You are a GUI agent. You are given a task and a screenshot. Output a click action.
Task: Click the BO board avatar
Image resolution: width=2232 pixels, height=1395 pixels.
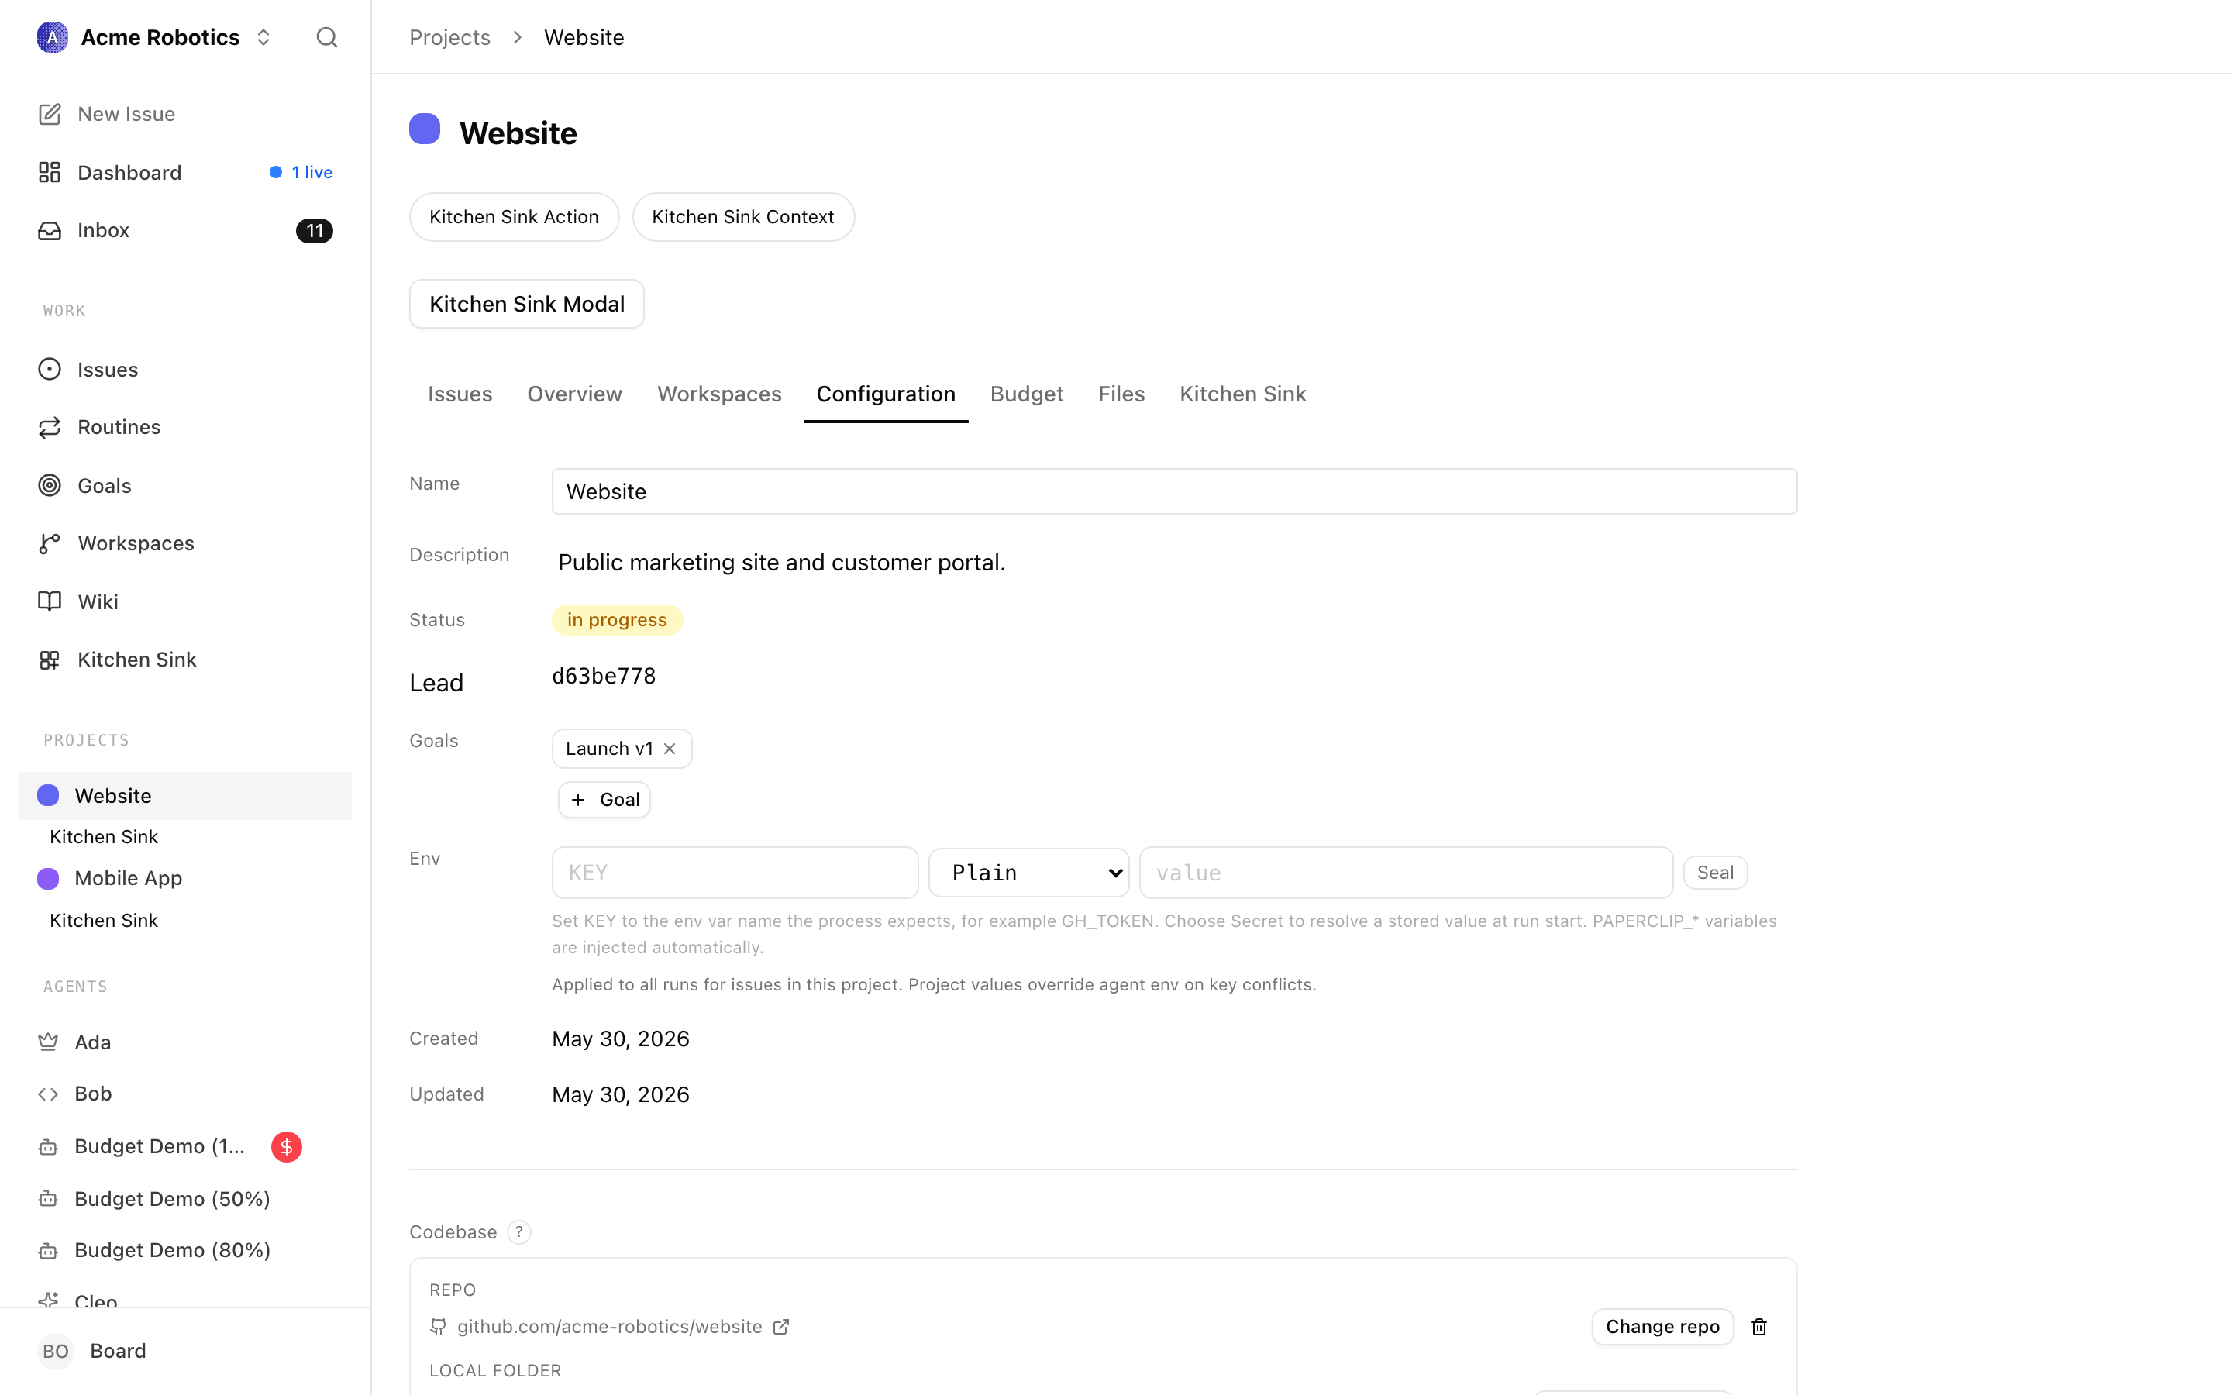coord(55,1351)
